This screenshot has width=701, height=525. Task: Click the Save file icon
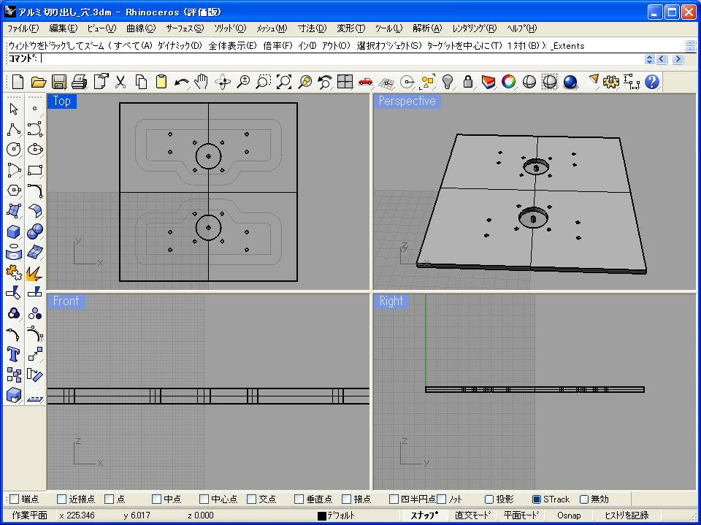(x=59, y=82)
